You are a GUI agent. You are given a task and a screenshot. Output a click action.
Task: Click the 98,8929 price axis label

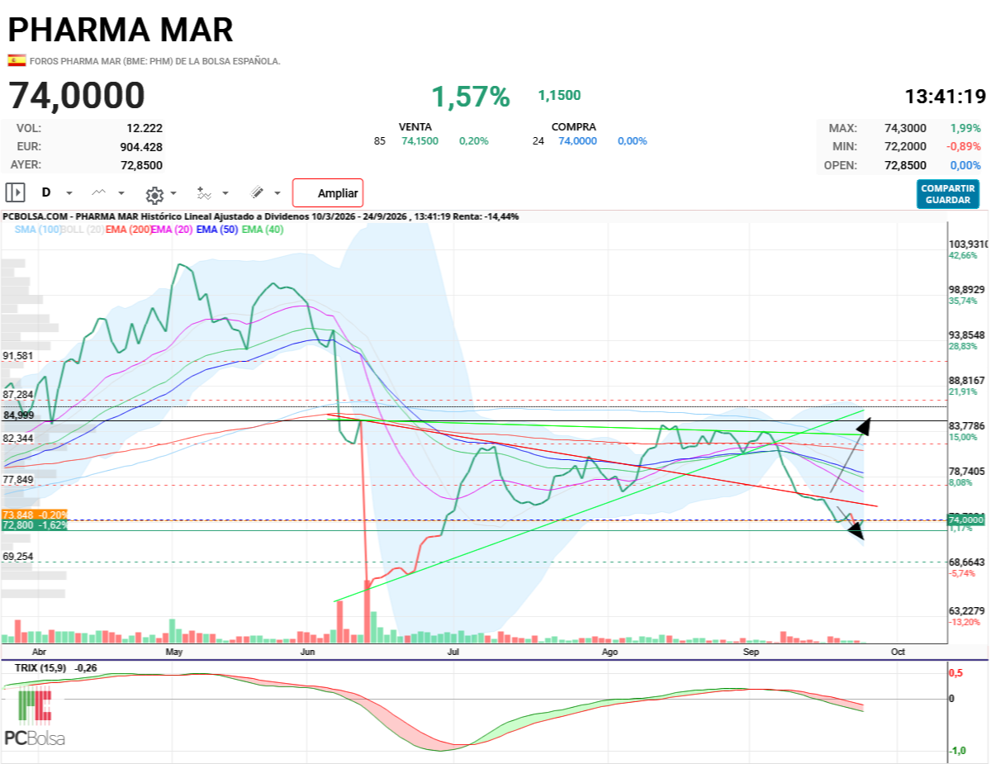[x=968, y=290]
